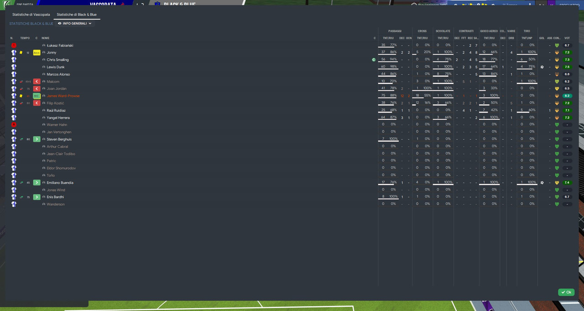Viewport: 584px width, 311px height.
Task: Switch to Statistiche di Vascopata tab
Action: [x=31, y=15]
